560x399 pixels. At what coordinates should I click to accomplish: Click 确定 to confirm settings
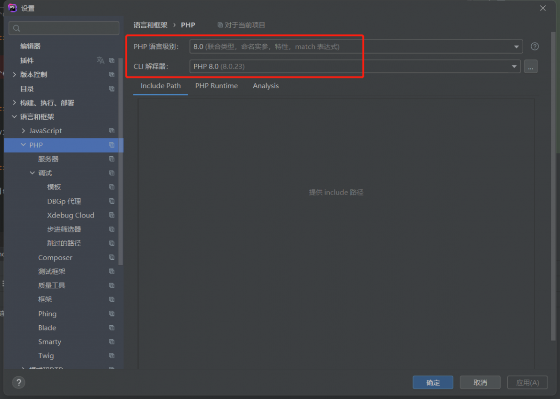point(433,383)
